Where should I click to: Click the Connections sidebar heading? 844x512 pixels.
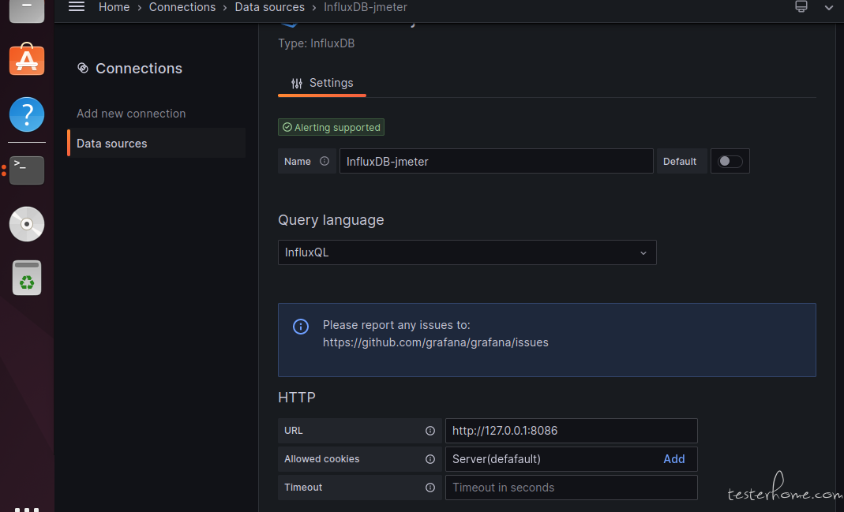pyautogui.click(x=139, y=69)
